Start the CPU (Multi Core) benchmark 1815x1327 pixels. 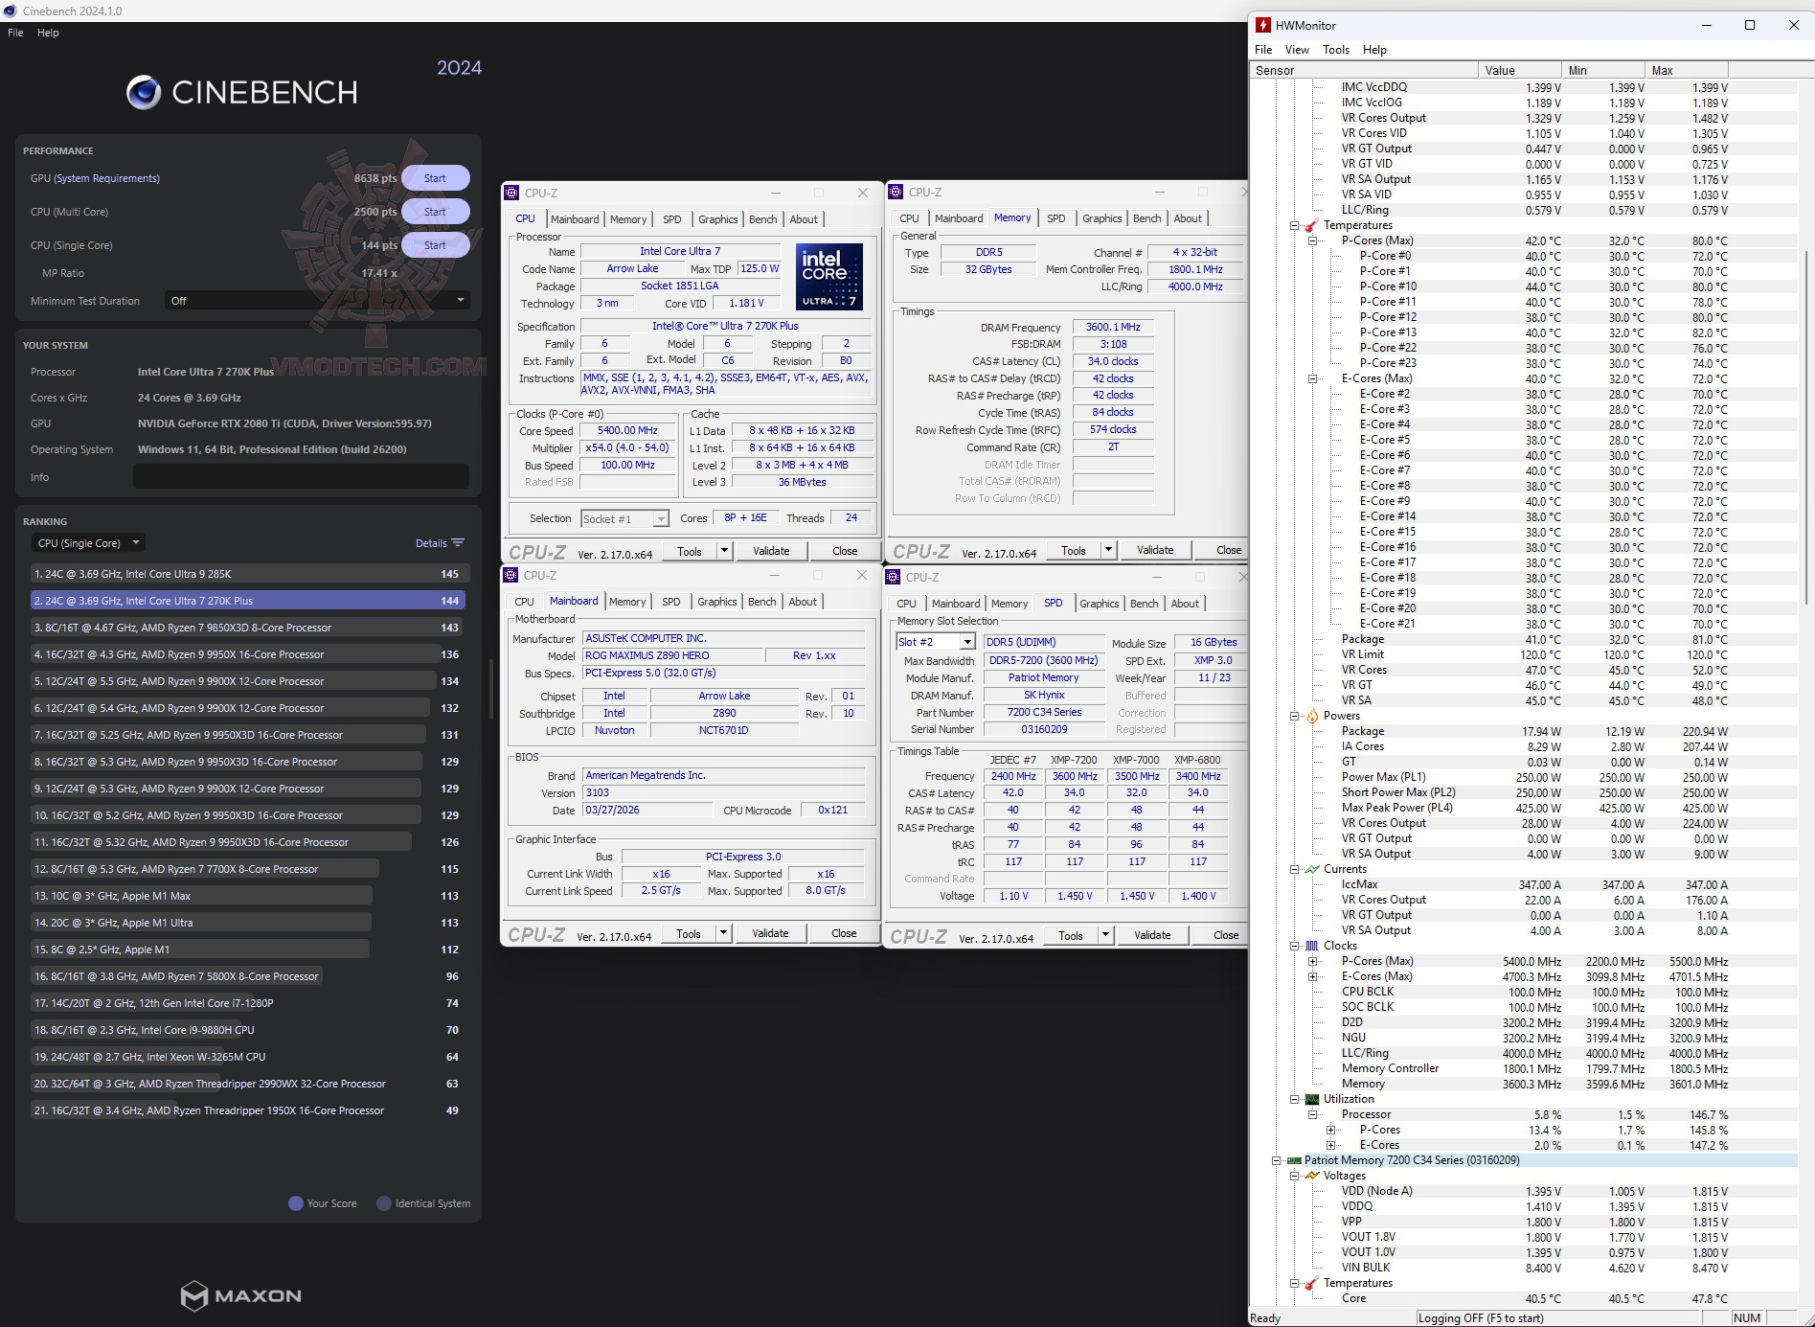coord(435,212)
